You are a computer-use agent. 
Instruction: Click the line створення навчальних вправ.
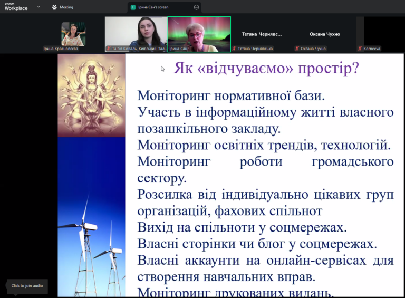tap(226, 277)
